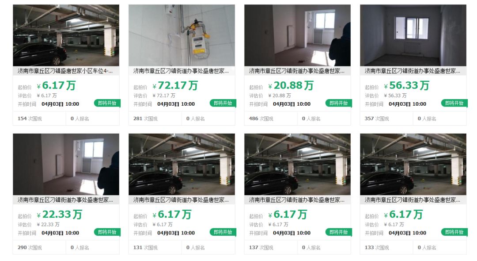Open title link of the 22.33万 listing
477x261 pixels.
65,200
